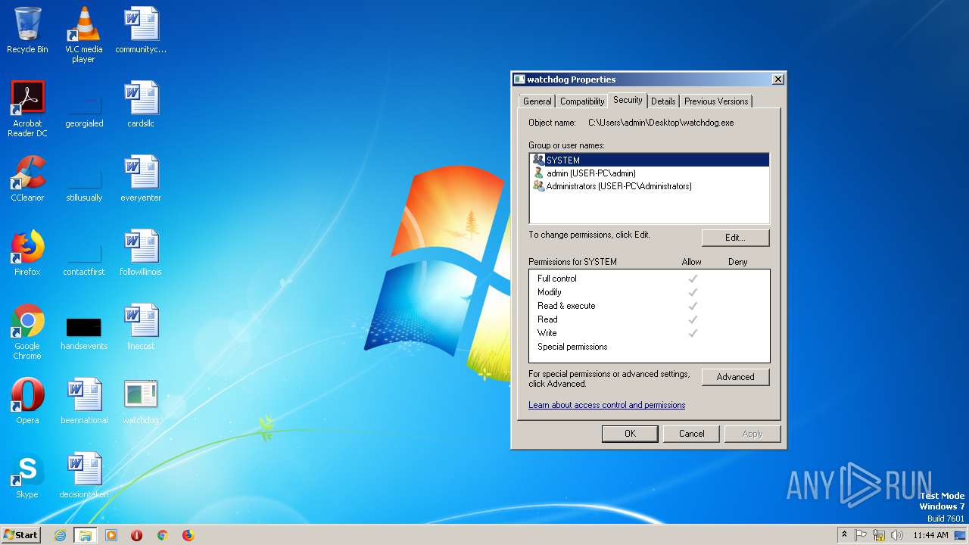
Task: Click the Chrome icon in taskbar
Action: pos(162,535)
